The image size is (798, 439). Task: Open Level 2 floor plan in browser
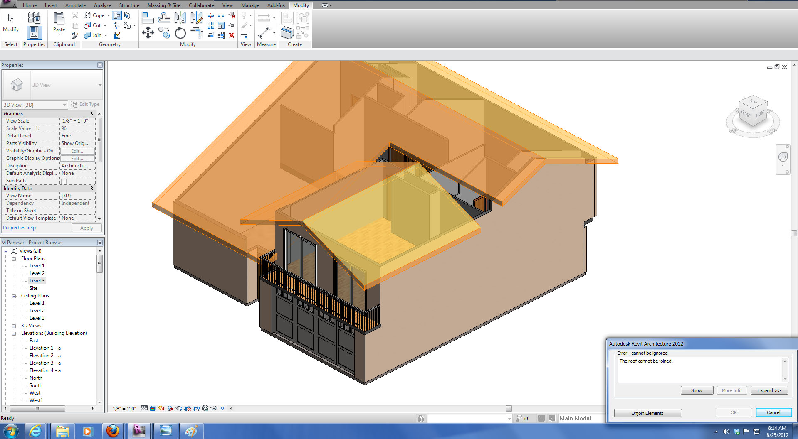coord(37,273)
